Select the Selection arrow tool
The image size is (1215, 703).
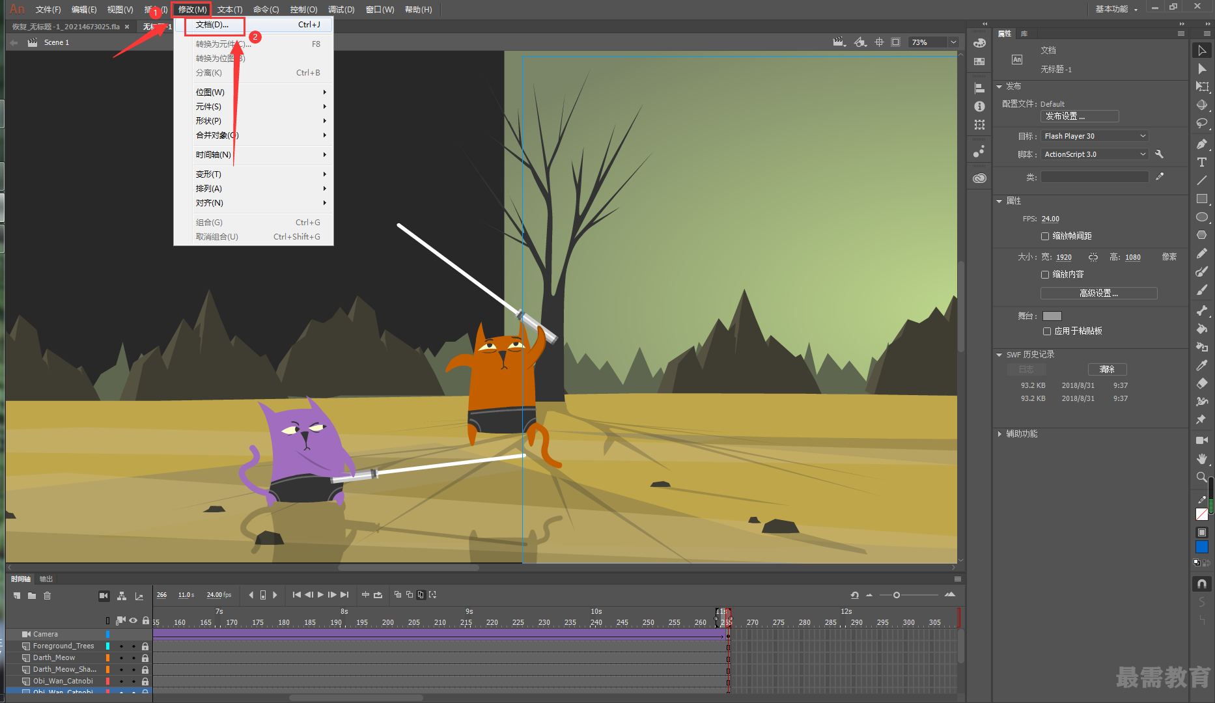(1202, 50)
